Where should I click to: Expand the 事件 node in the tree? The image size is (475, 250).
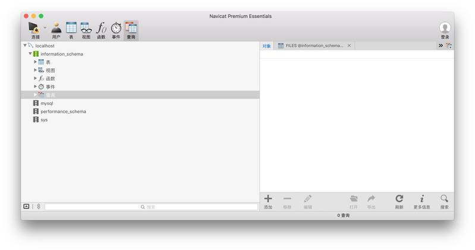coord(35,86)
